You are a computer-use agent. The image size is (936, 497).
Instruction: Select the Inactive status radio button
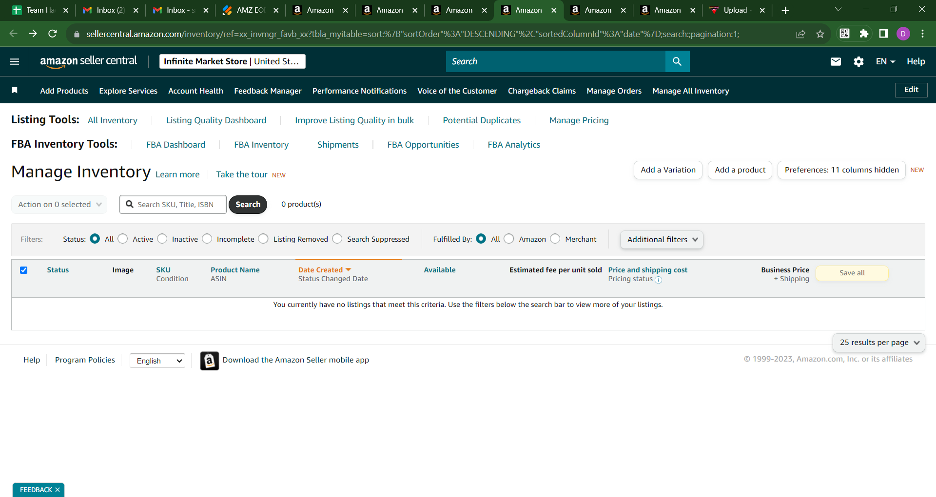[x=162, y=239]
